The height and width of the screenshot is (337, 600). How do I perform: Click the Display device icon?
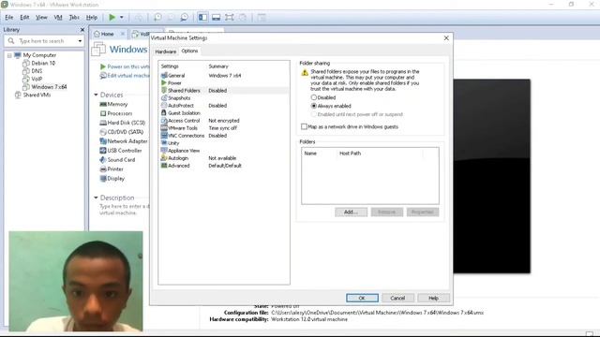[x=103, y=179]
